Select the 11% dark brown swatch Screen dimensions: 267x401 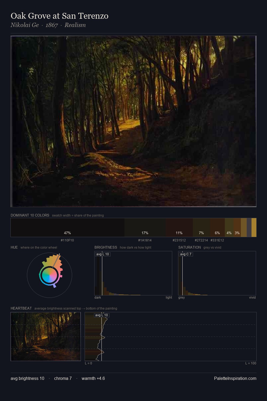pyautogui.click(x=179, y=228)
